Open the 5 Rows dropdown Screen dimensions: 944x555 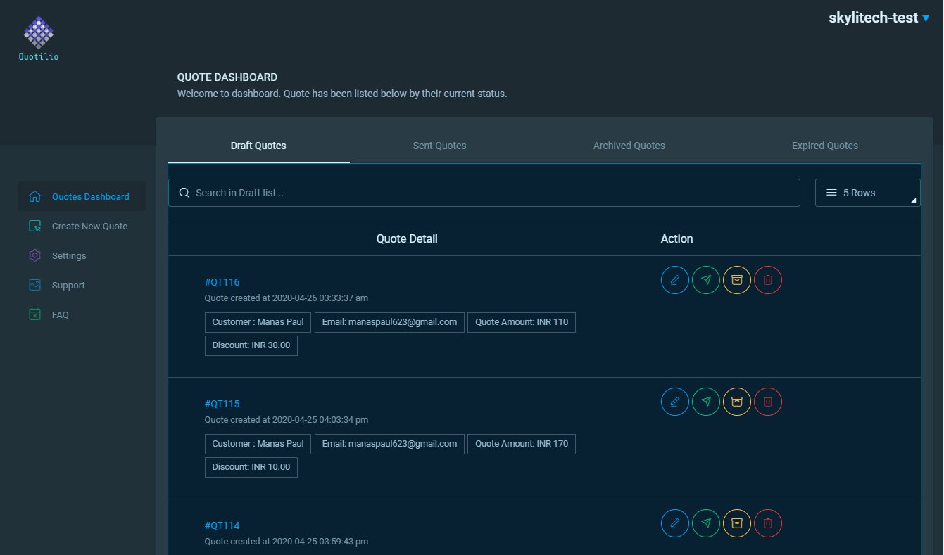[867, 193]
